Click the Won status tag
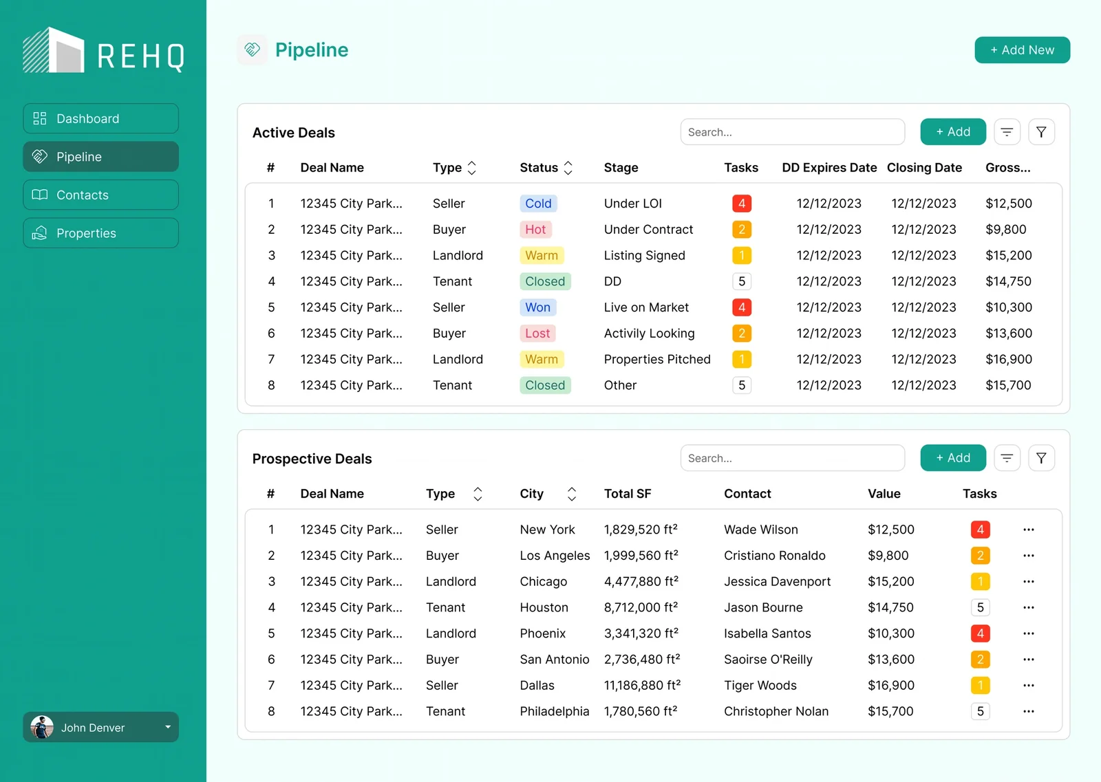This screenshot has height=782, width=1101. tap(537, 307)
